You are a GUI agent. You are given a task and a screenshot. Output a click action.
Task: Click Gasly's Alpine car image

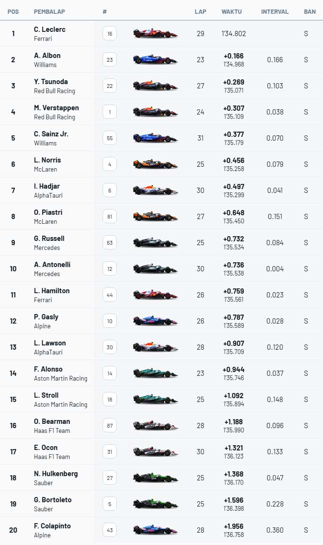tap(155, 321)
